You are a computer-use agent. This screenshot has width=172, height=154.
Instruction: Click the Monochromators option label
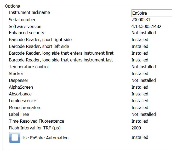[25, 107]
